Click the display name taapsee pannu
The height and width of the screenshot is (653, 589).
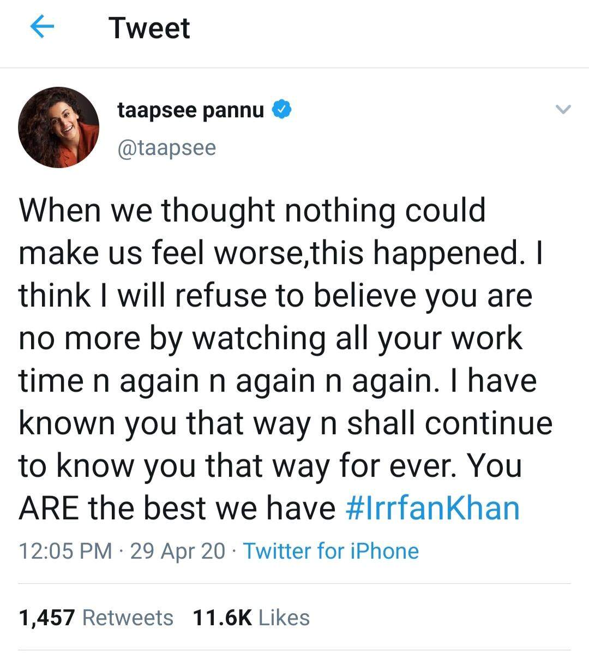tap(191, 110)
